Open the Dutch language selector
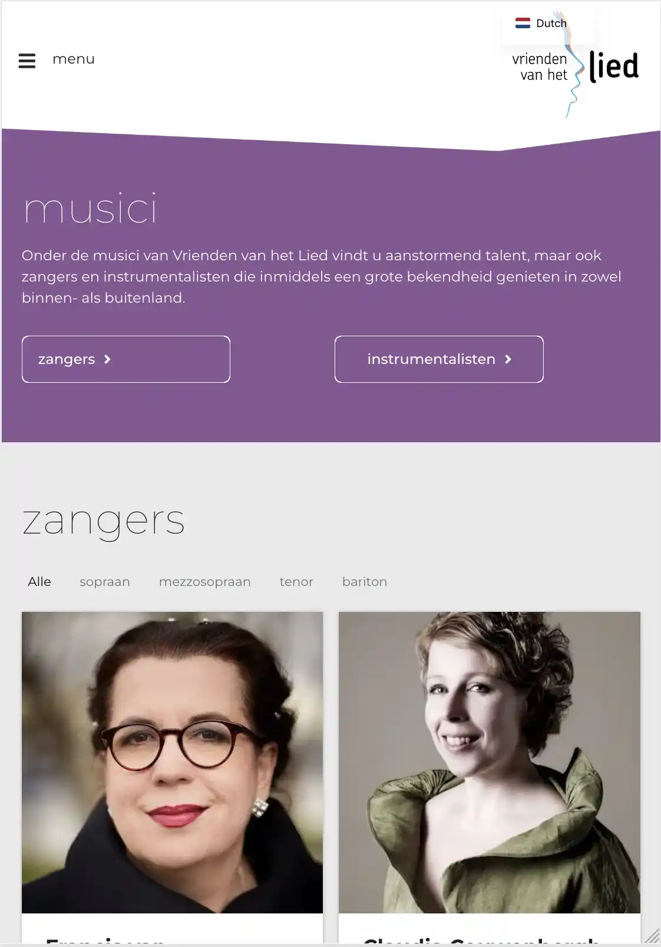The image size is (661, 947). pos(541,23)
